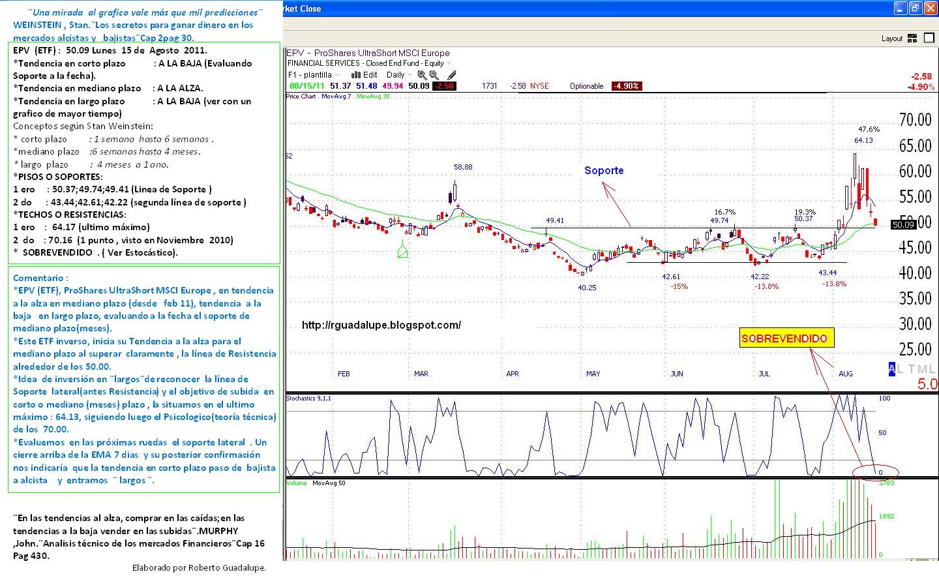This screenshot has height=587, width=939.
Task: Click the '*TECHOS O RESISTENCIAS:' line
Action: coord(69,215)
